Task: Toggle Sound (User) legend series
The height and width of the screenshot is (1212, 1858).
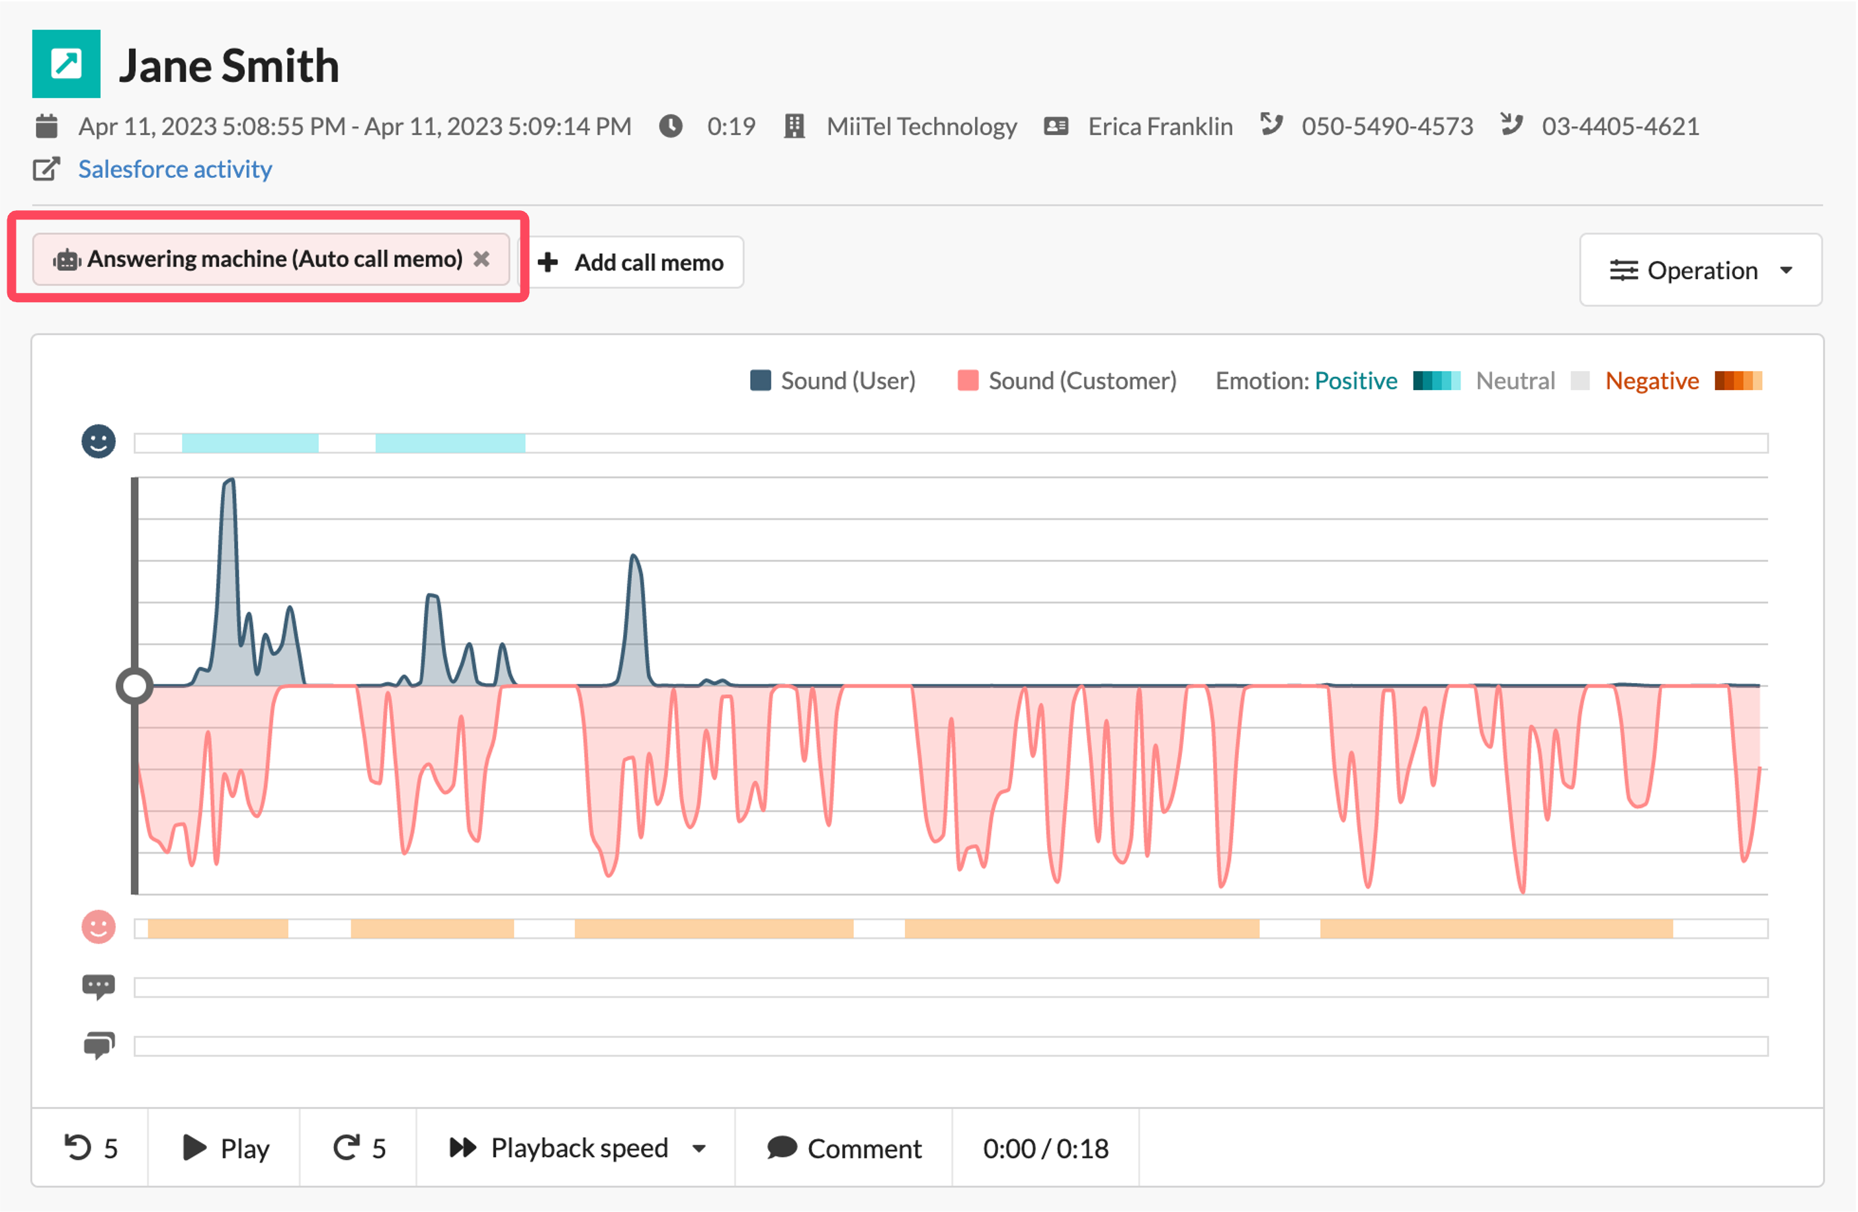Action: tap(832, 381)
